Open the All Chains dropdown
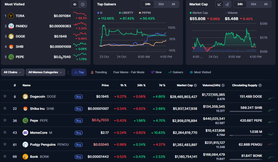Screen dimensions: 278x162 [x=12, y=72]
